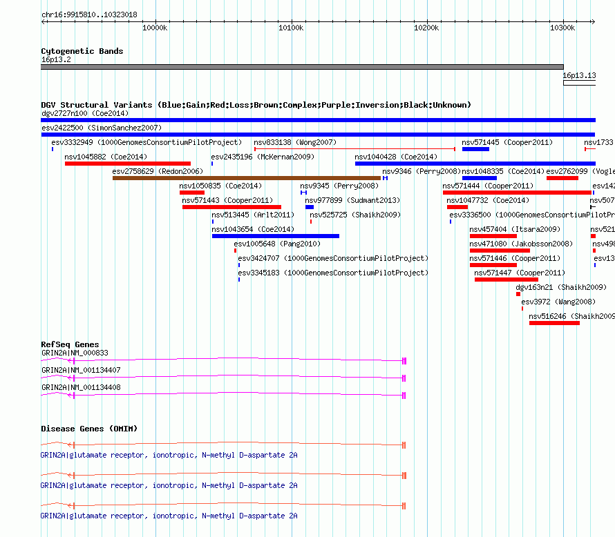Click nsv571447 (Cooper2011) red bar
This screenshot has width=615, height=537.
coord(507,280)
